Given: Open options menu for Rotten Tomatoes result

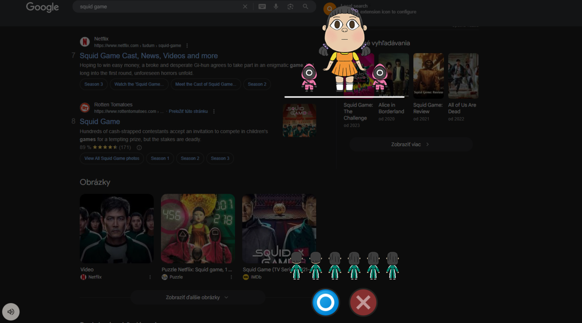Looking at the screenshot, I should pos(214,111).
